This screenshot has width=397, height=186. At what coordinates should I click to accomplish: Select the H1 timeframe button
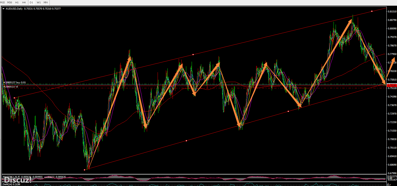point(17,2)
